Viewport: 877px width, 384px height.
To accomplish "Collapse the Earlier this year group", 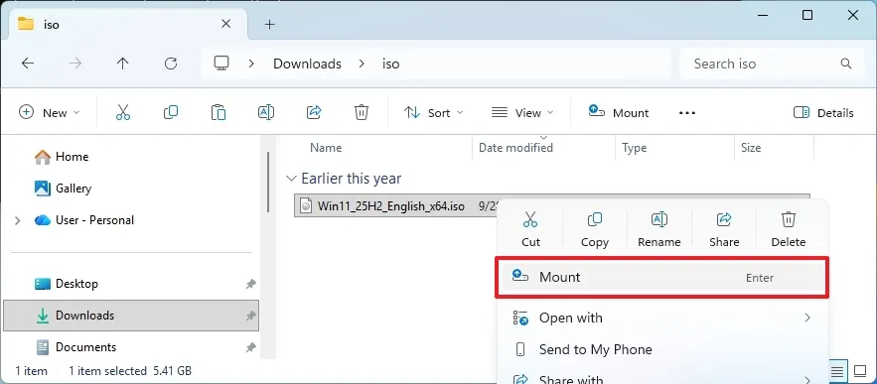I will pos(291,179).
